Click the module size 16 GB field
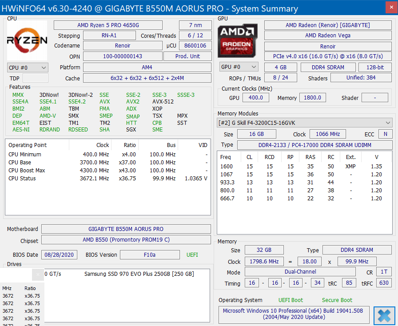 (256, 134)
